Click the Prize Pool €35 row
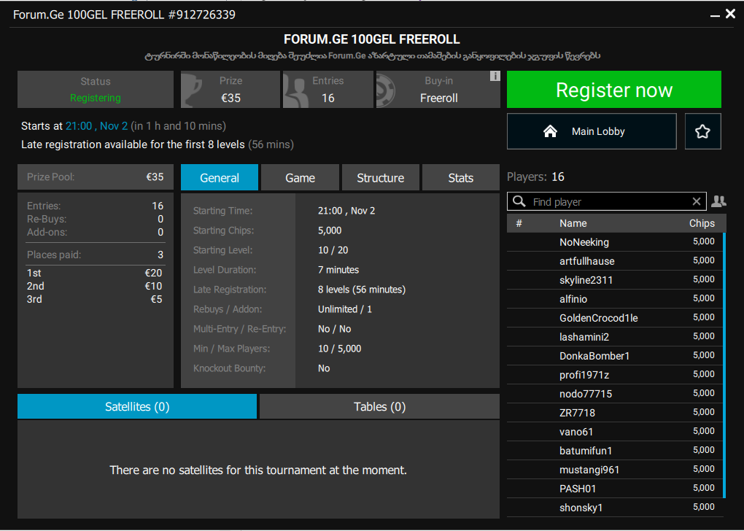The width and height of the screenshot is (744, 531). coord(96,177)
